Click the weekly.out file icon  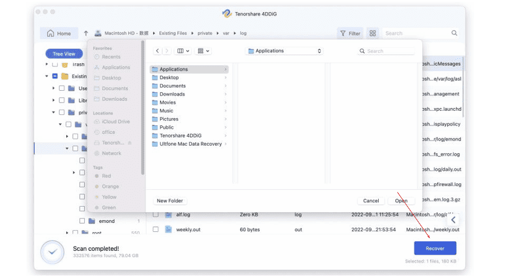tap(168, 230)
